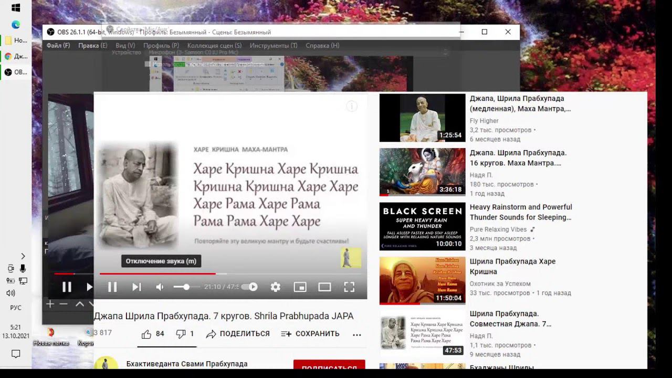Open the 1:25:54 Джапа медленная thumbnail
This screenshot has width=672, height=378.
click(422, 118)
